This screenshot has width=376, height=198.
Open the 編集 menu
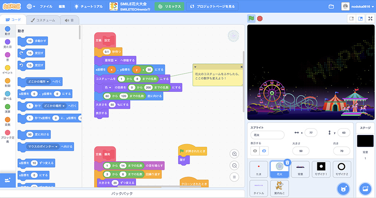click(x=62, y=7)
